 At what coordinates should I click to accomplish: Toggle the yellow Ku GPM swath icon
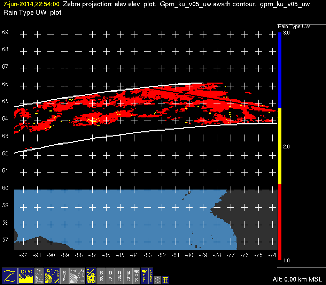point(52,276)
